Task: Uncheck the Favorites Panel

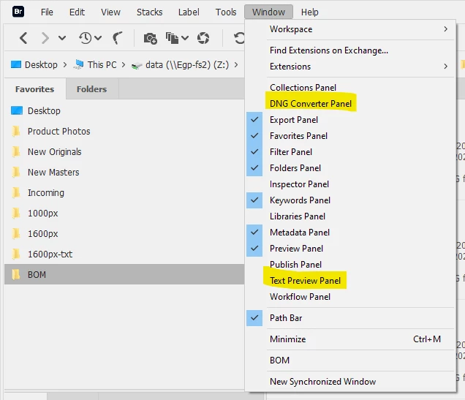Action: 350,136
